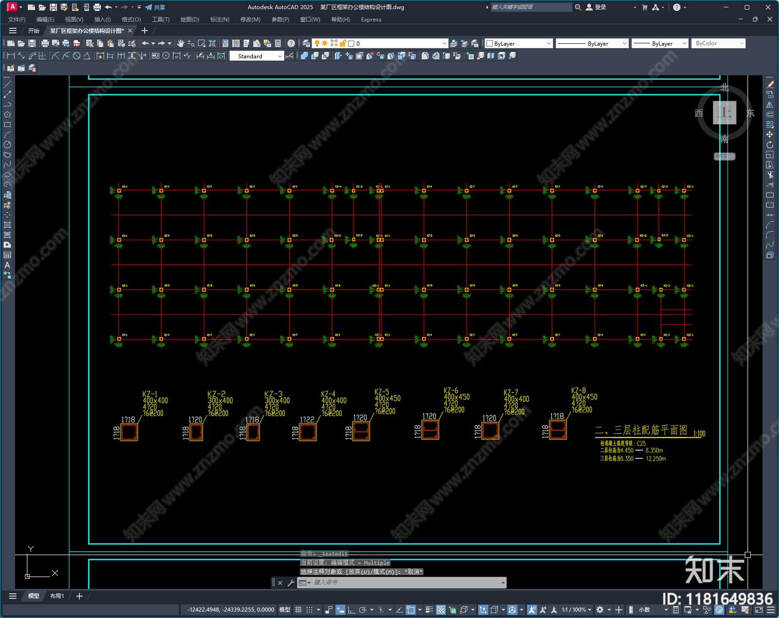The image size is (779, 618).
Task: Open the workspace switching gear icon
Action: pyautogui.click(x=600, y=610)
